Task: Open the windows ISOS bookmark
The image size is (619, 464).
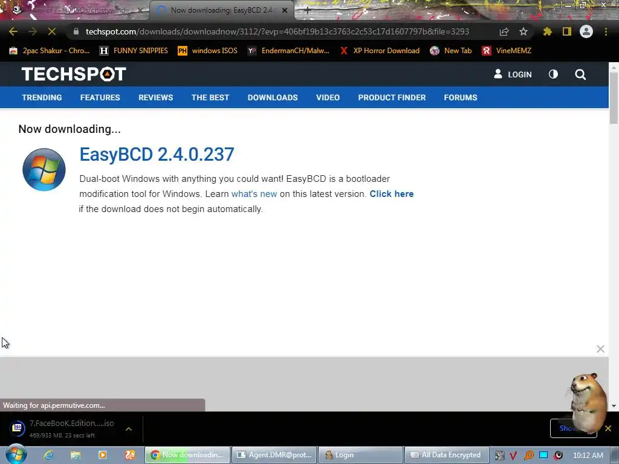Action: [x=208, y=51]
